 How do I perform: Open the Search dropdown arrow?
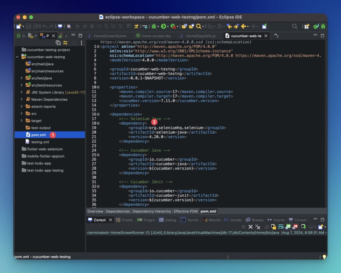(203, 27)
